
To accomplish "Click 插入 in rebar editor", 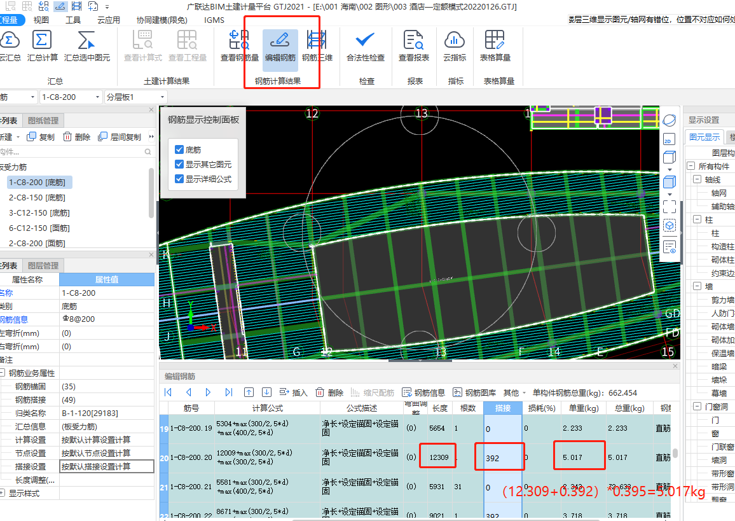I will tap(294, 392).
